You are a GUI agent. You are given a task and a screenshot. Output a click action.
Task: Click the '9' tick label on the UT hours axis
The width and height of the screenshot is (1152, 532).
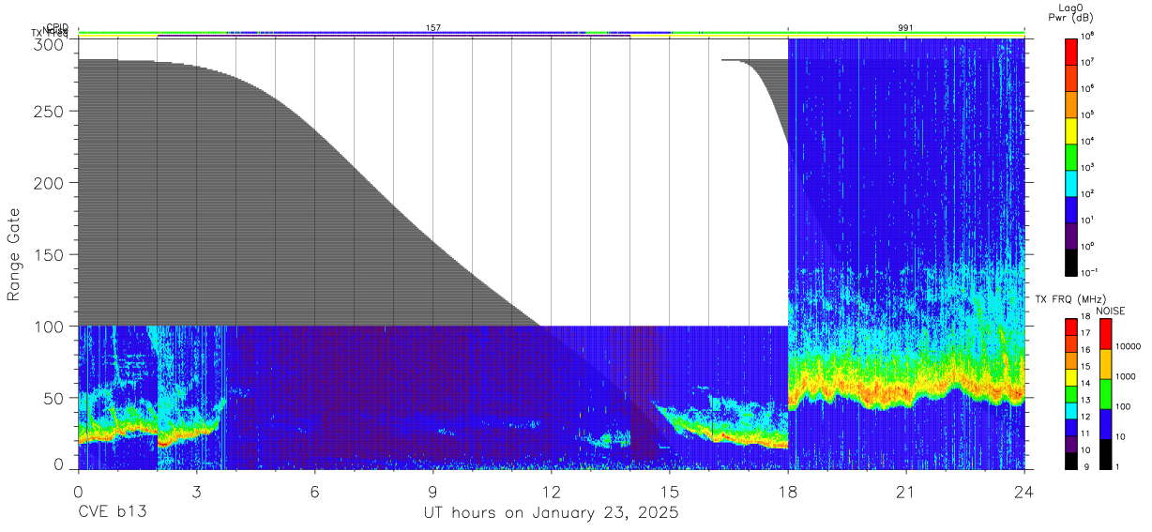(432, 491)
